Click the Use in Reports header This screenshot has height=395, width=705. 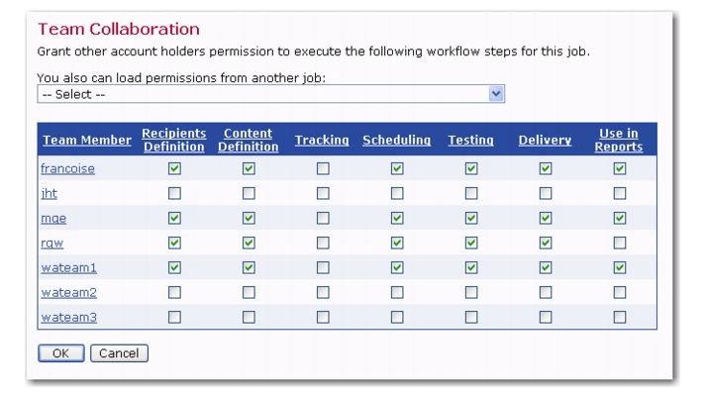[x=619, y=140]
